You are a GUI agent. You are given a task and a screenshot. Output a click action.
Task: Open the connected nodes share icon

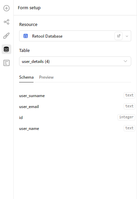pyautogui.click(x=6, y=22)
